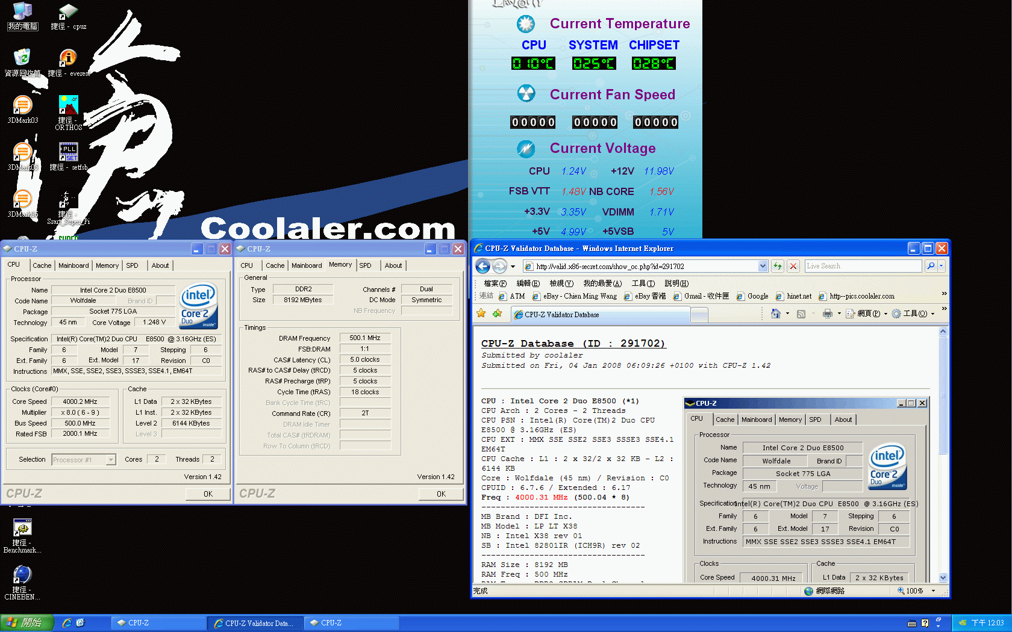Open the Favorites Center star icon

[481, 314]
